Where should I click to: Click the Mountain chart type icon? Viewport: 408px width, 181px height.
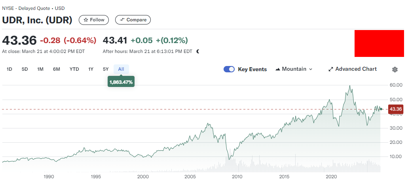tap(278, 69)
